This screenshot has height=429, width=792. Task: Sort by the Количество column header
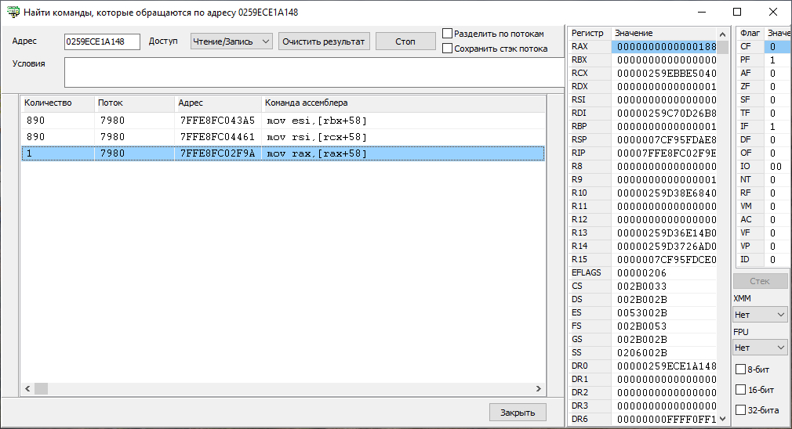tap(57, 103)
